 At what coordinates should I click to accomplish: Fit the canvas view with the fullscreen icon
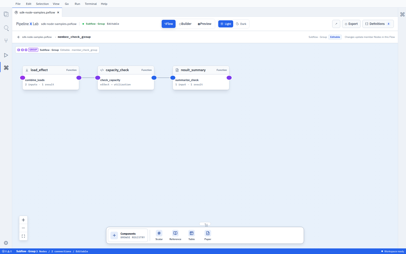[x=23, y=236]
